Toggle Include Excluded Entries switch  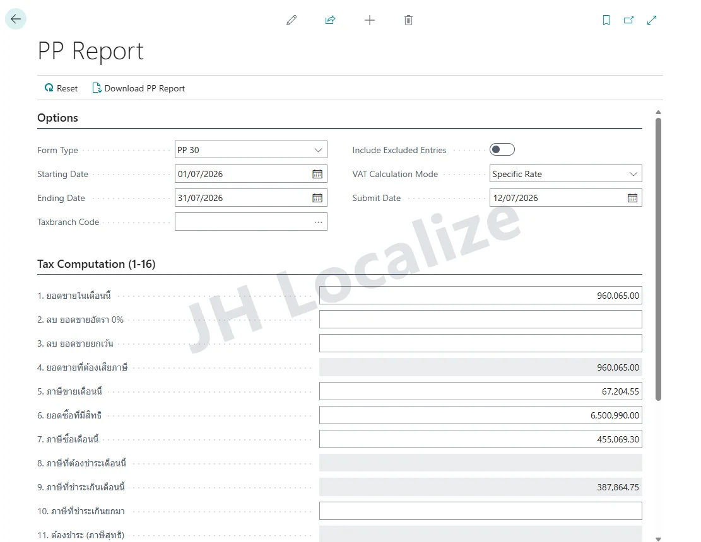[x=502, y=149]
